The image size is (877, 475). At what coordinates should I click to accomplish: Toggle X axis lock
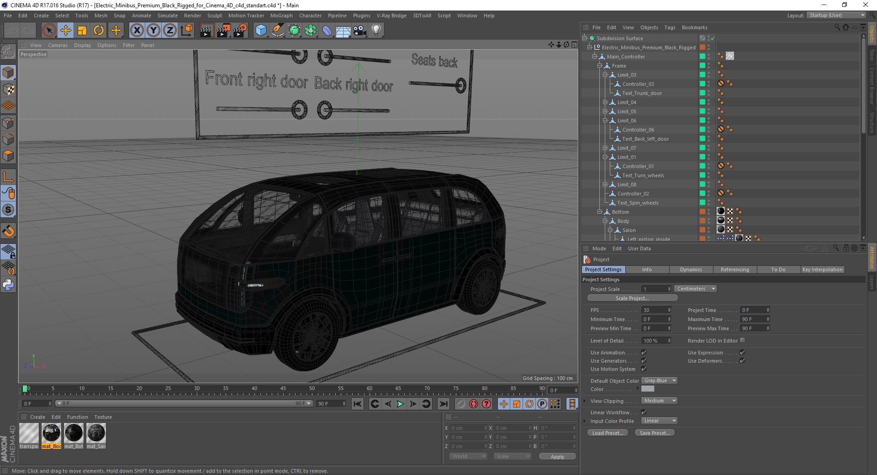tap(137, 31)
